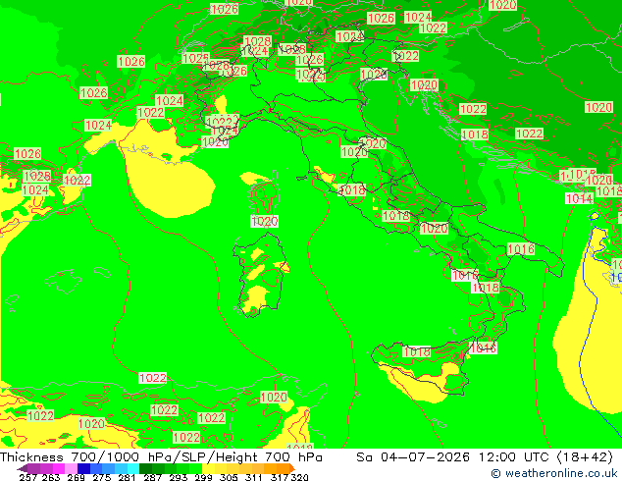This screenshot has height=481, width=622.
Task: Select the legend value 317
Action: click(280, 477)
